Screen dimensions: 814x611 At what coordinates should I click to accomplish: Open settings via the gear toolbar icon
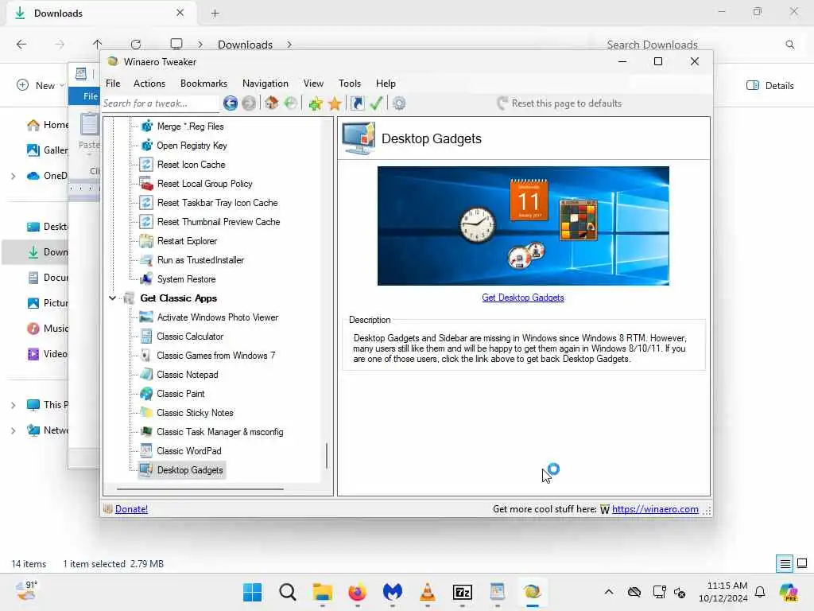(x=399, y=103)
